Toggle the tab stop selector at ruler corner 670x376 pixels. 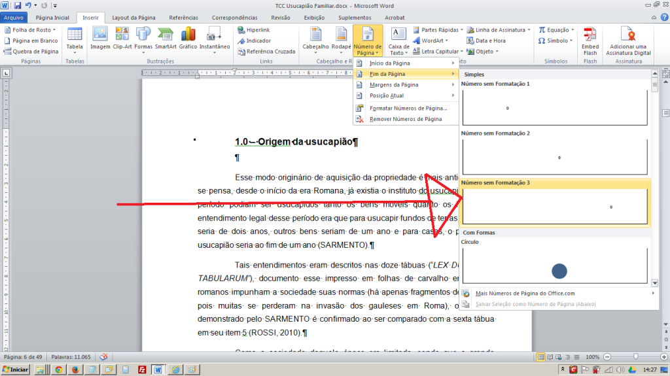pyautogui.click(x=6, y=73)
